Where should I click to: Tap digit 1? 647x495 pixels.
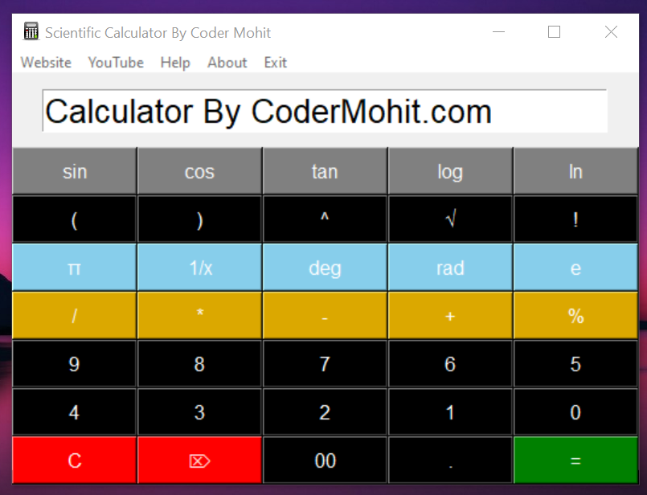coord(450,412)
